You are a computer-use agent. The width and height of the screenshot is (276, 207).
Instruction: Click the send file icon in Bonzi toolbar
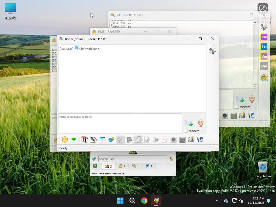pos(147,140)
